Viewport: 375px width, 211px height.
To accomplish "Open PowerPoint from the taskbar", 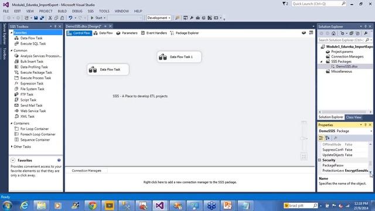I will click(x=227, y=206).
